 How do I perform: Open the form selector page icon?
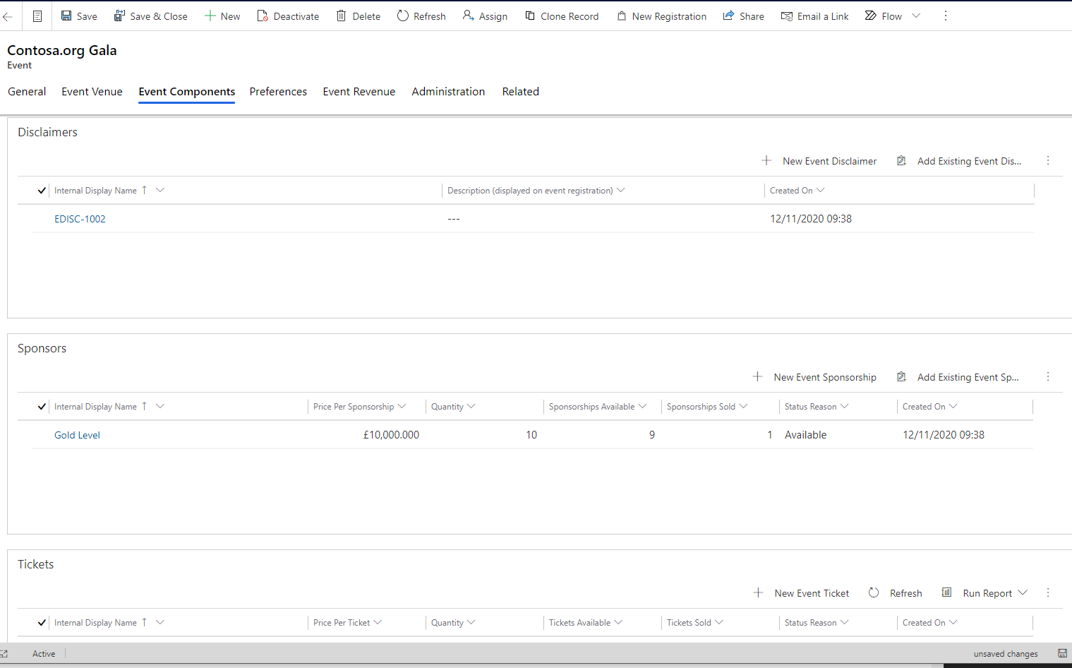[x=37, y=16]
